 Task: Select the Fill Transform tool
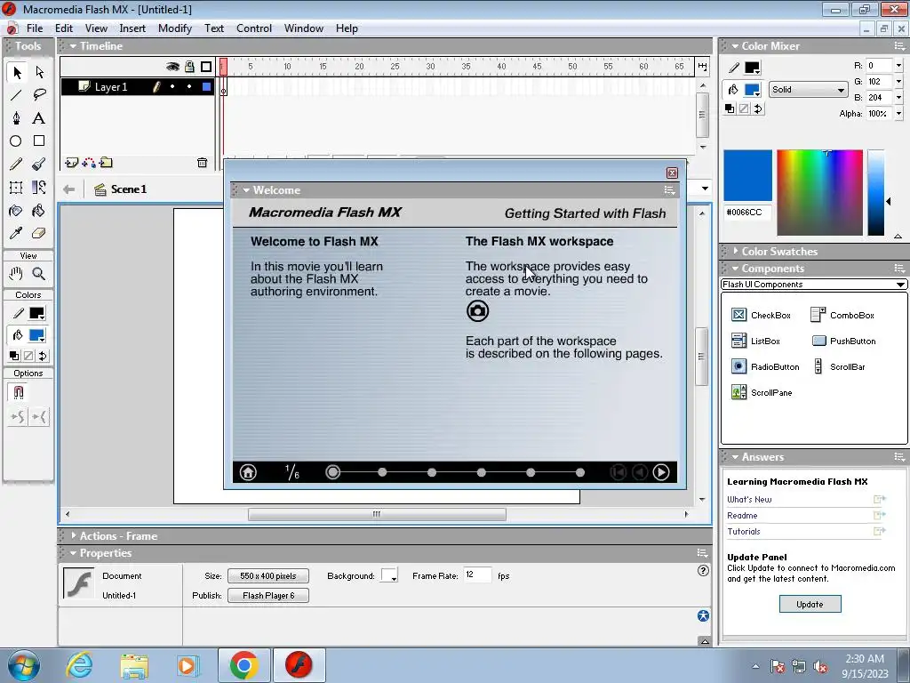click(39, 187)
